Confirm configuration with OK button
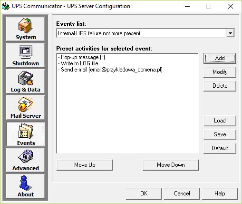Image resolution: width=242 pixels, height=204 pixels. coord(144,194)
